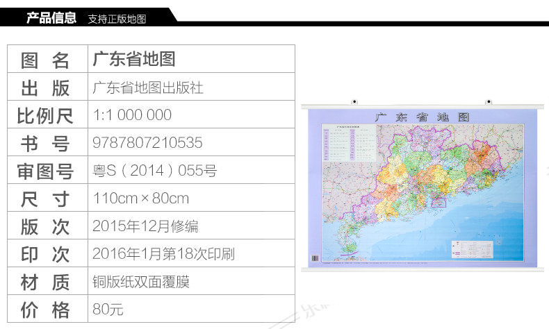Select the 广东省地图 name value

click(134, 59)
